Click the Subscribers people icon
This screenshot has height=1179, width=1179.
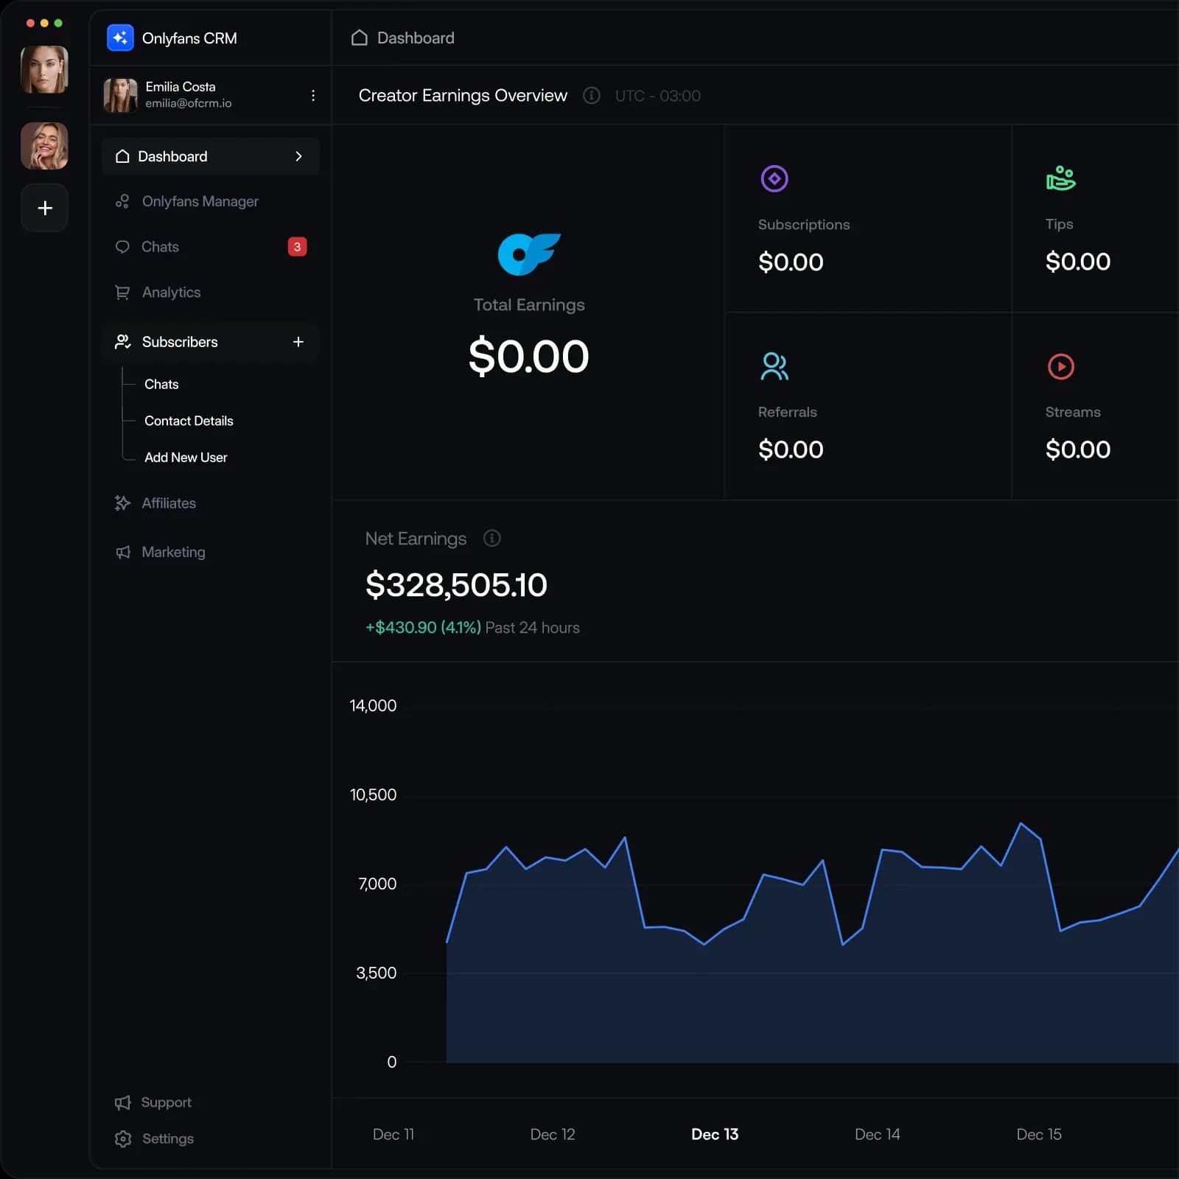122,342
